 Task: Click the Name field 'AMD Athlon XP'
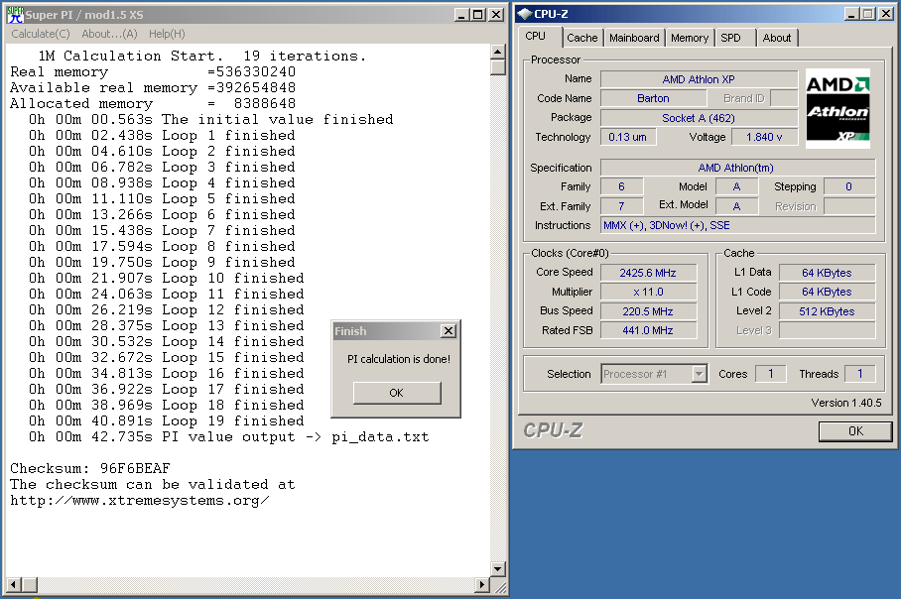click(699, 79)
